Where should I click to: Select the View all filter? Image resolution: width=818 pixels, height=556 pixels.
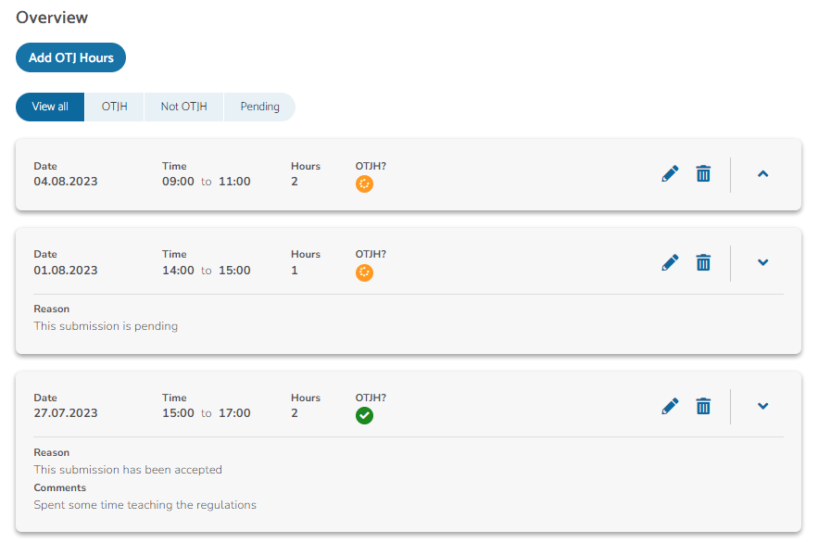point(49,107)
